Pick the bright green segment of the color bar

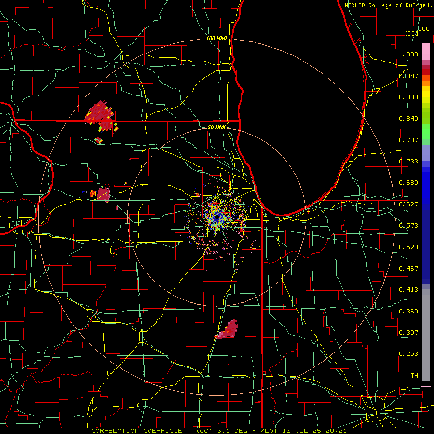click(426, 132)
